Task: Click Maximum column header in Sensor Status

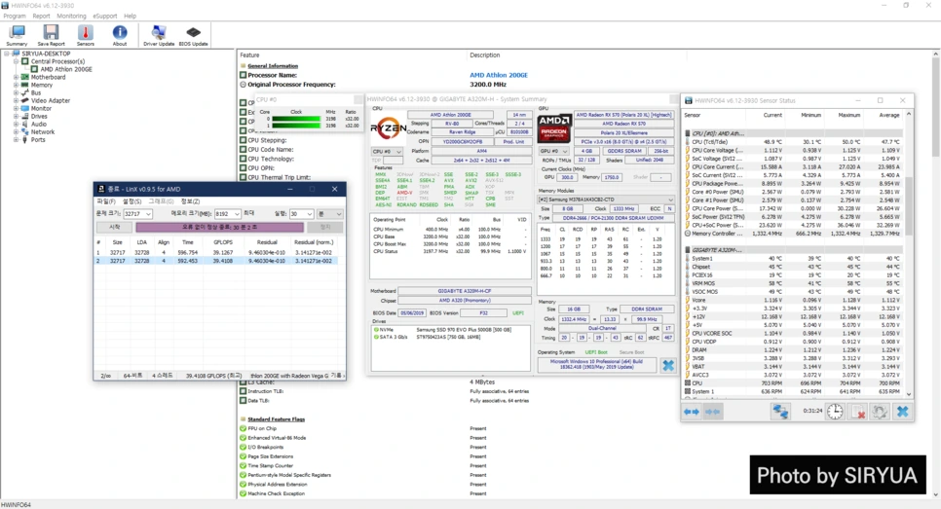Action: 849,115
